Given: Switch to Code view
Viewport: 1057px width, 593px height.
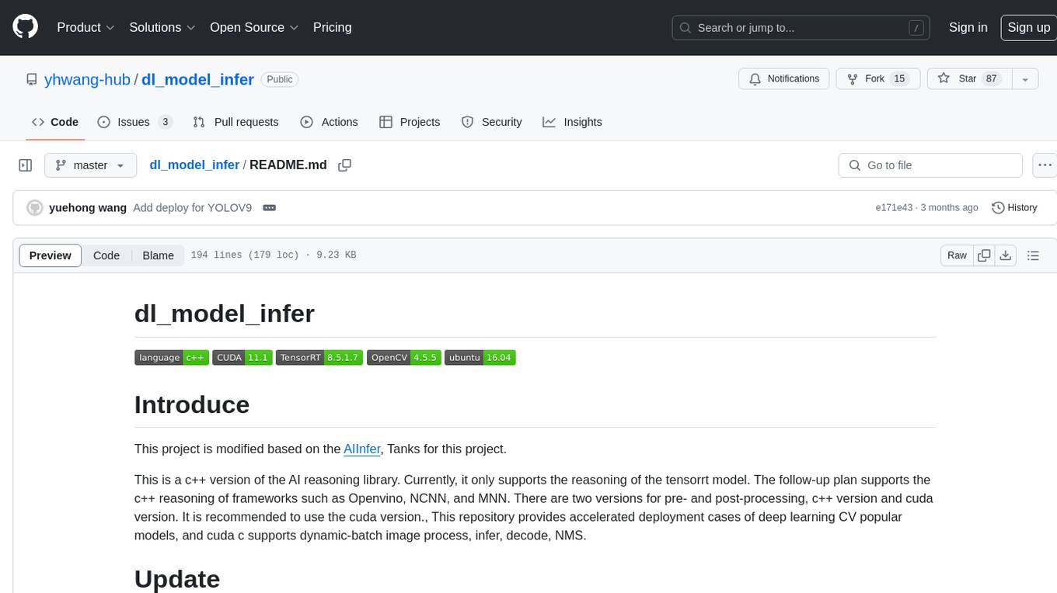Looking at the screenshot, I should (x=106, y=255).
